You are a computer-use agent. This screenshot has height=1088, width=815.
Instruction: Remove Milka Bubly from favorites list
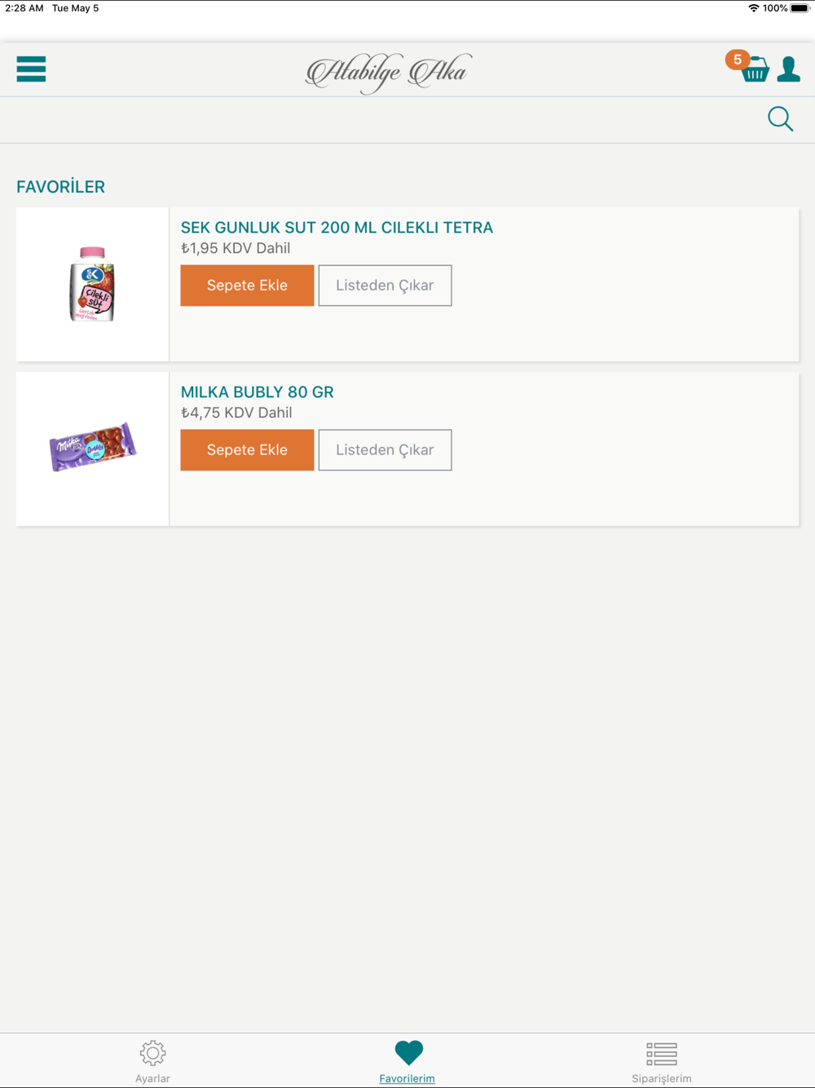pos(385,450)
